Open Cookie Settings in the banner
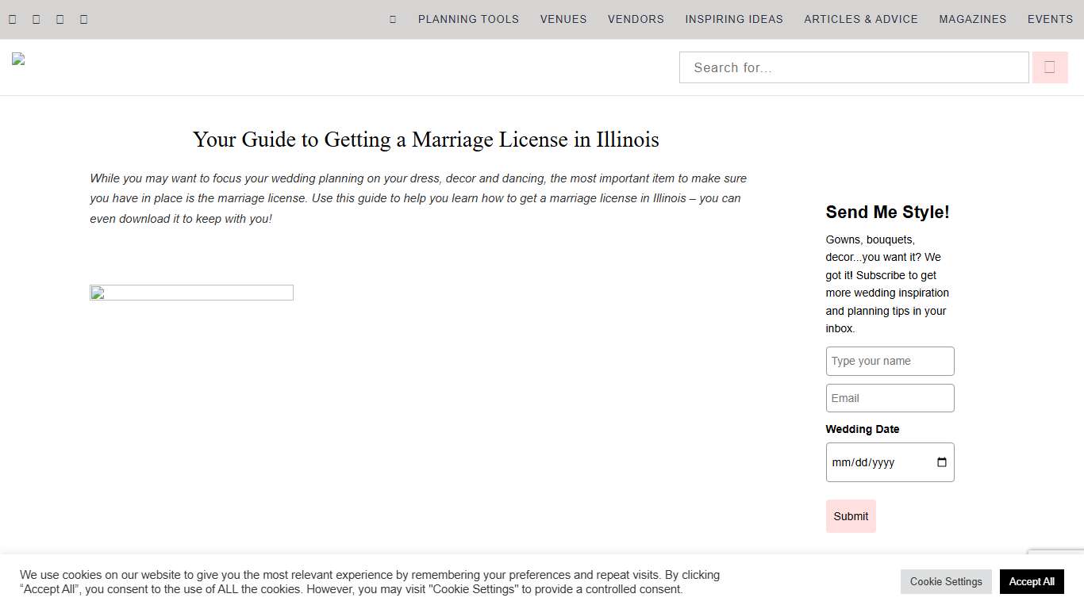Viewport: 1084px width, 609px height. [x=946, y=581]
